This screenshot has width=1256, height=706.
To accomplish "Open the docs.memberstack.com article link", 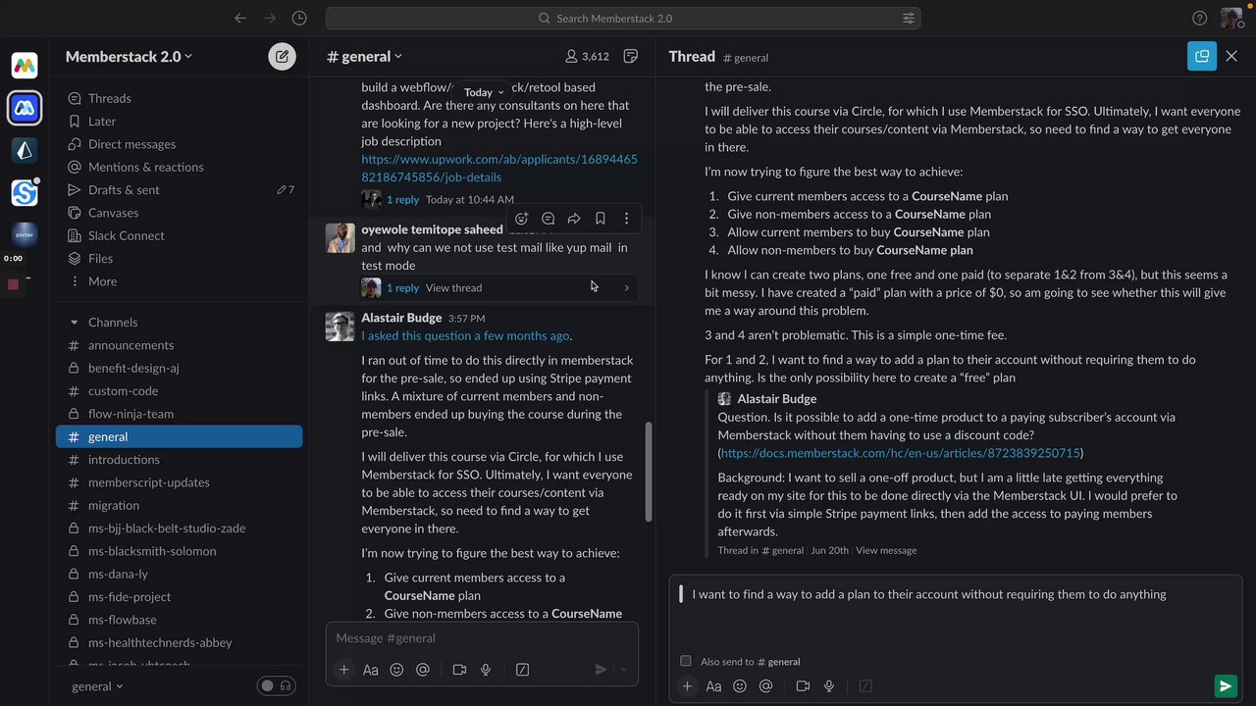I will [900, 453].
